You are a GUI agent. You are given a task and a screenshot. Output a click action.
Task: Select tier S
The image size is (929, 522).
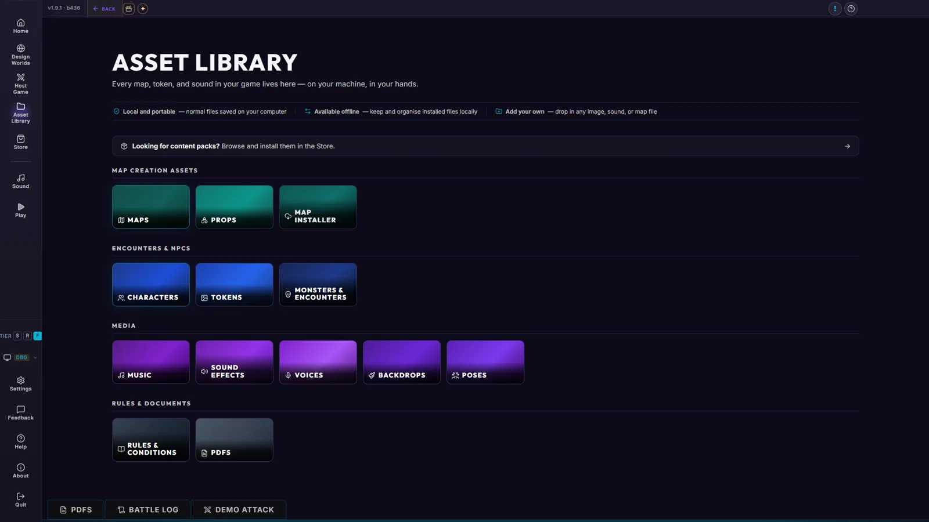point(17,336)
